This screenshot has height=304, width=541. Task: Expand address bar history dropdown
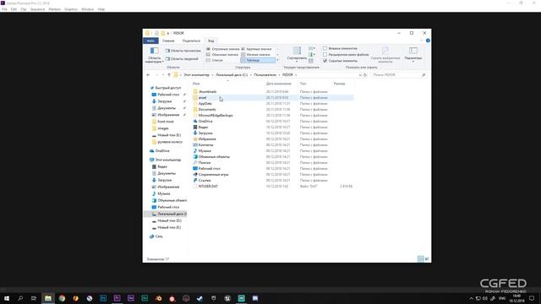(360, 75)
